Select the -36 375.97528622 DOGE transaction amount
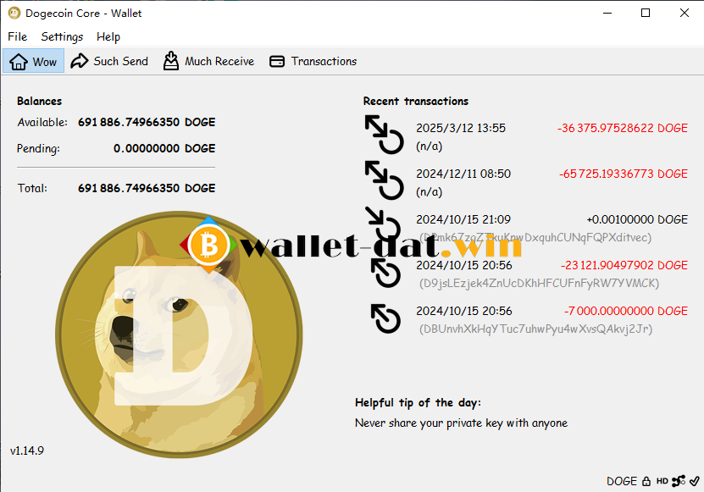This screenshot has height=492, width=704. point(623,128)
